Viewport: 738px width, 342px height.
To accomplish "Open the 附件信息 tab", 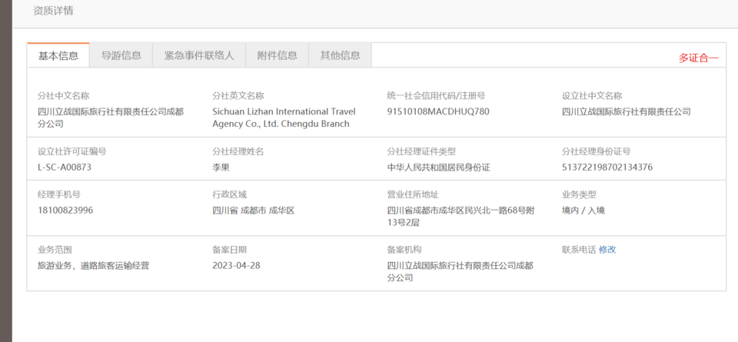I will coord(278,55).
